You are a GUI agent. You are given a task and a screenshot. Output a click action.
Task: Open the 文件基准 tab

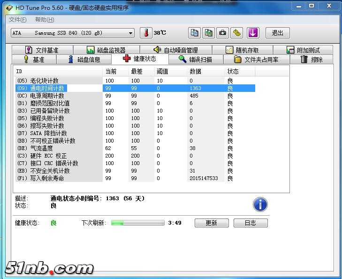pyautogui.click(x=42, y=50)
